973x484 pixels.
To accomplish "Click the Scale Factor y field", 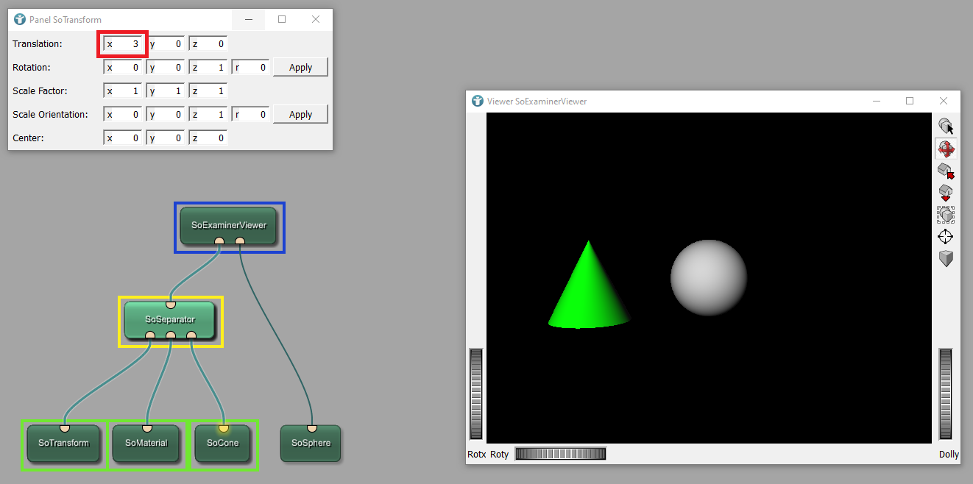I will point(166,91).
